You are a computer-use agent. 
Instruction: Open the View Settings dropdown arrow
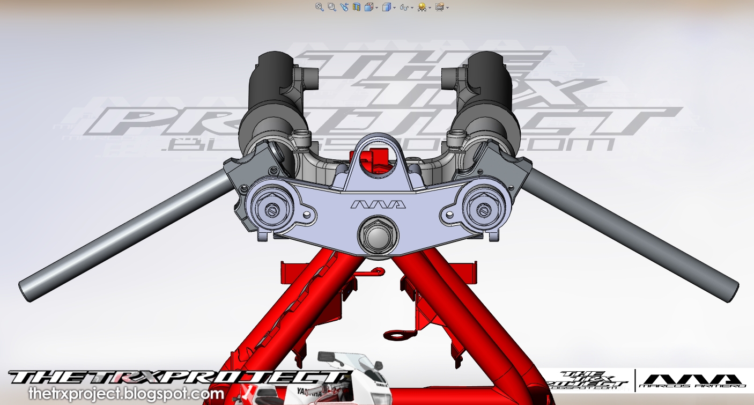click(448, 8)
